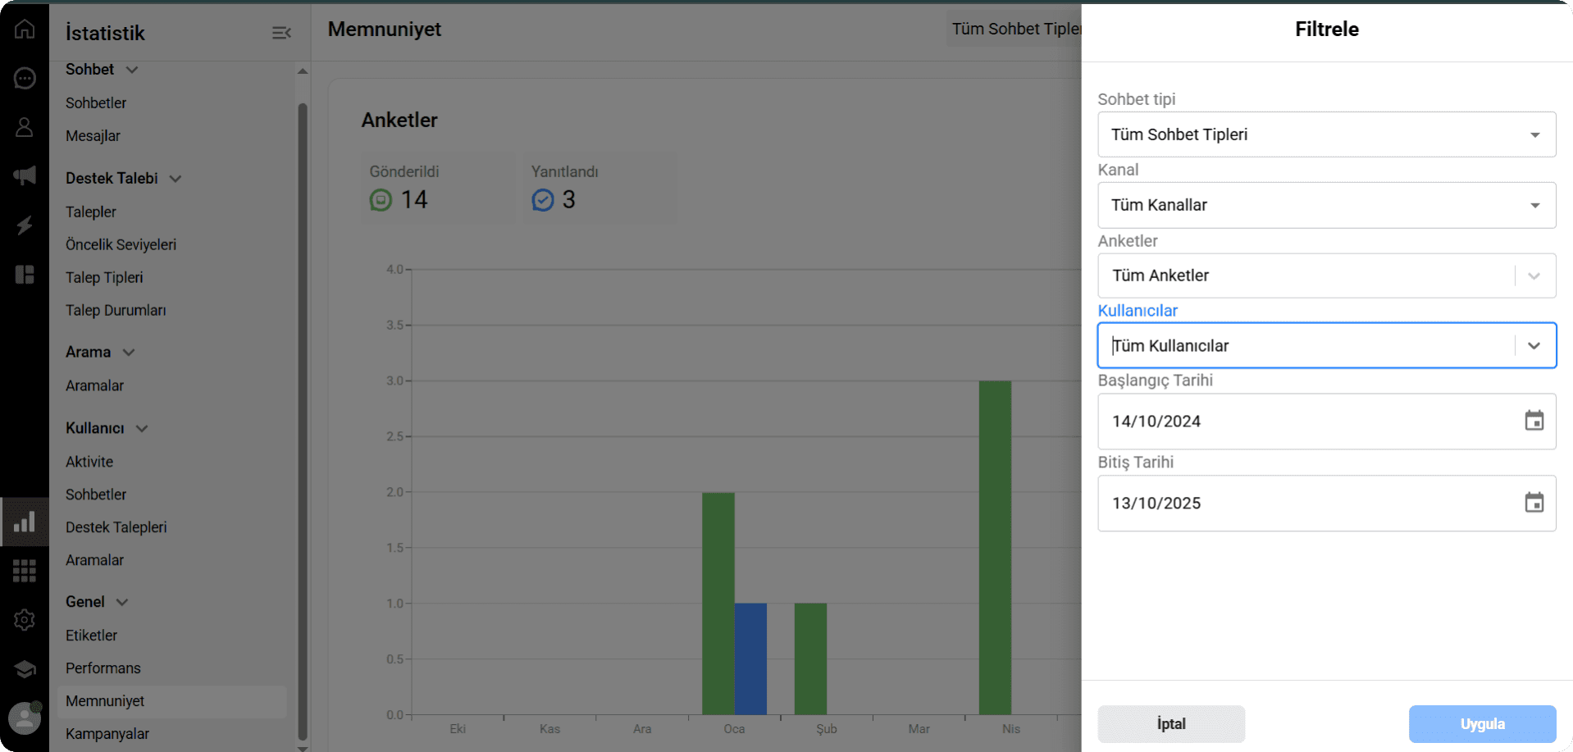Screen dimensions: 1573x752
Task: Click the Başlangıç Tarihi date field 14/10/2024
Action: pyautogui.click(x=1326, y=422)
